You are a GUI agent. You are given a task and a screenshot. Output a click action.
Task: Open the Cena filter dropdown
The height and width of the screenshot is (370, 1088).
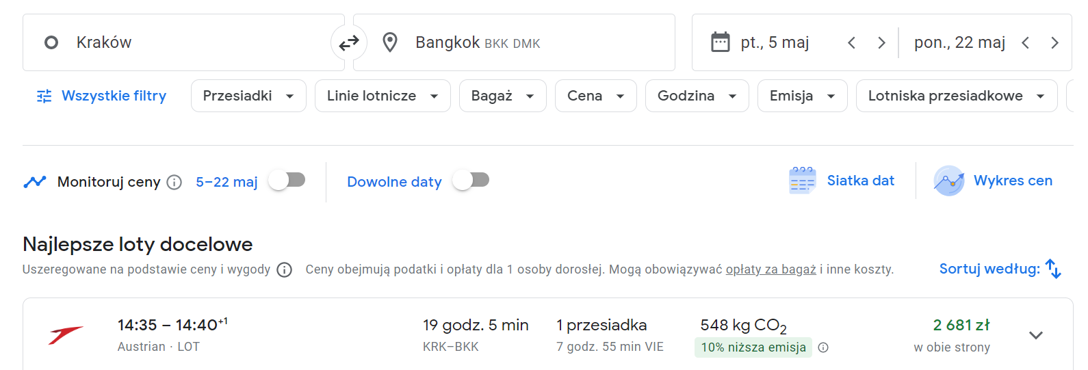tap(595, 96)
